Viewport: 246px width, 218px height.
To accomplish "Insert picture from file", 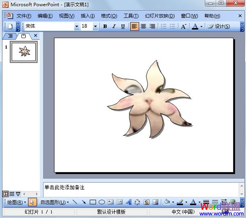I will click(155, 202).
